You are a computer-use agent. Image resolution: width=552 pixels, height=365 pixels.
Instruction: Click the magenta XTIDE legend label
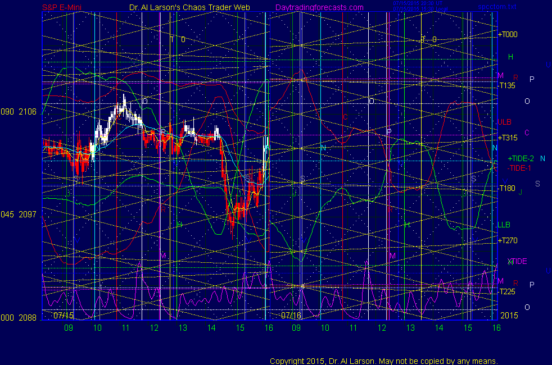[x=517, y=261]
